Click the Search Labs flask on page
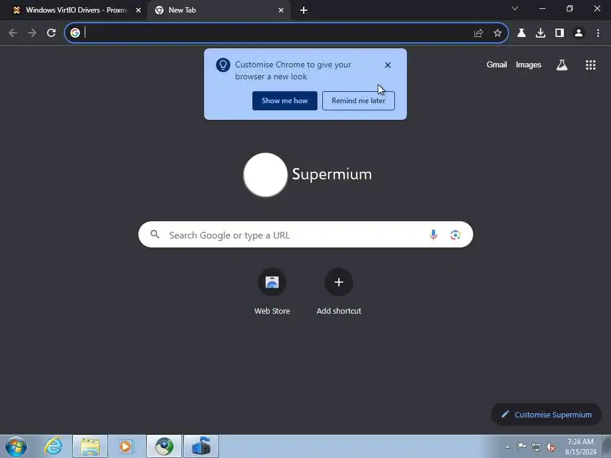Viewport: 611px width, 458px height. click(562, 65)
